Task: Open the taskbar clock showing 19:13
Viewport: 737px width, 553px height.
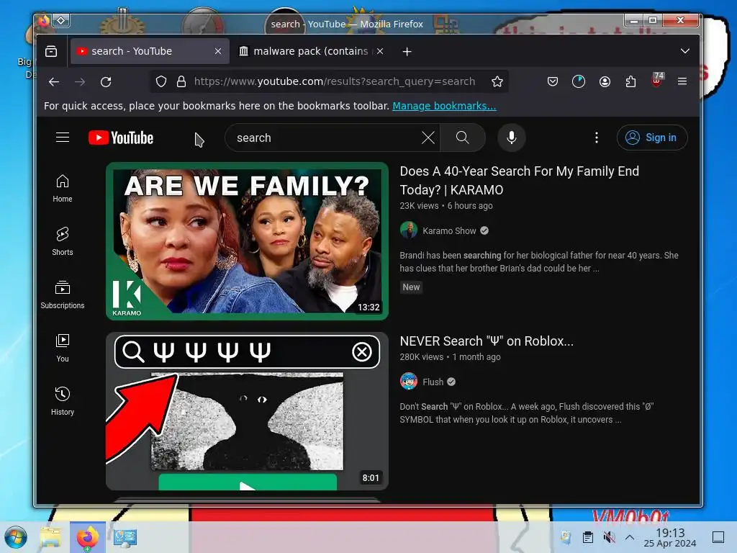Action: pyautogui.click(x=670, y=537)
